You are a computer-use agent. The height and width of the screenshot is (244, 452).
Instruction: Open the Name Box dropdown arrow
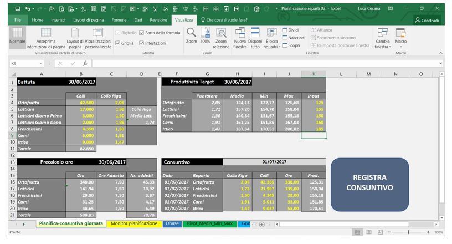coord(40,63)
